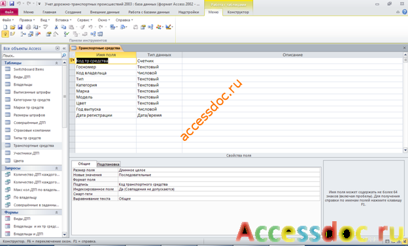Open the New Object dropdown arrow
The image size is (408, 246).
tap(163, 27)
